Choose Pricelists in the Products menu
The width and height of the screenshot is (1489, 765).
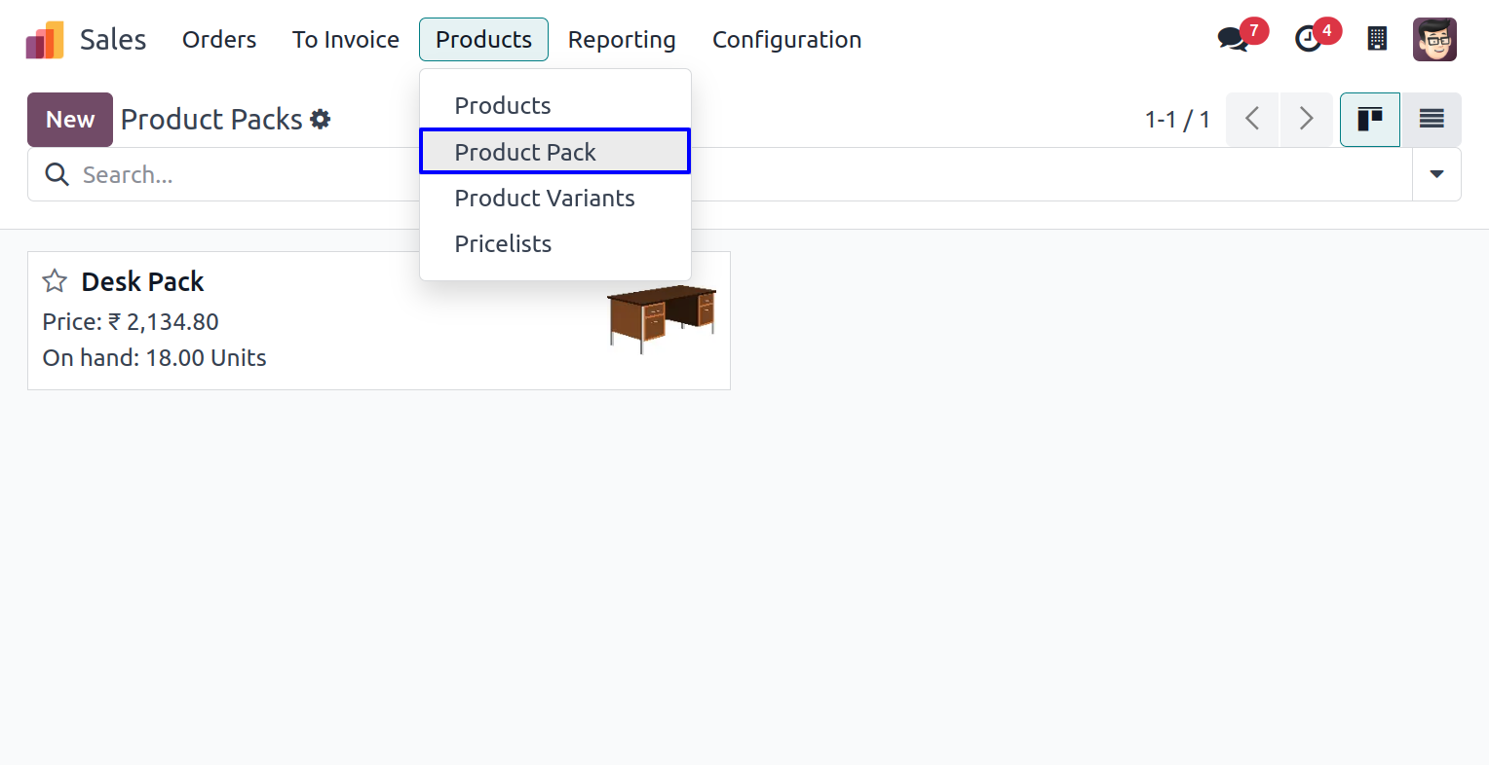(x=503, y=243)
